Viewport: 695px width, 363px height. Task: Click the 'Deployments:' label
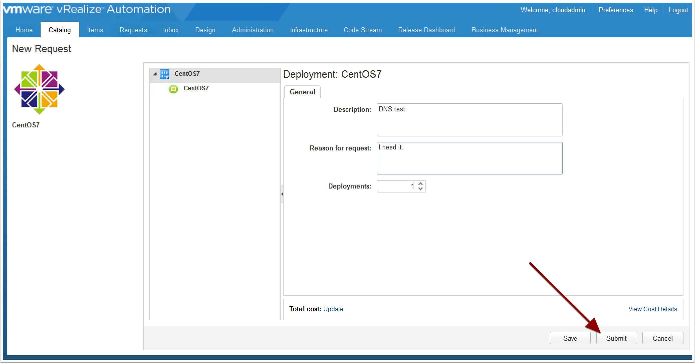350,186
